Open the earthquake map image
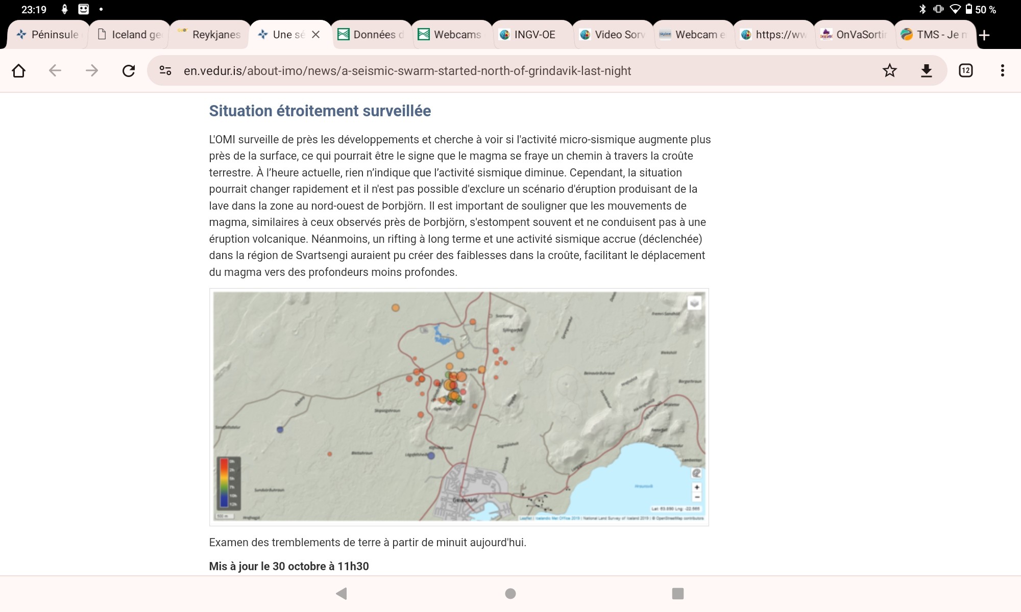 [459, 407]
